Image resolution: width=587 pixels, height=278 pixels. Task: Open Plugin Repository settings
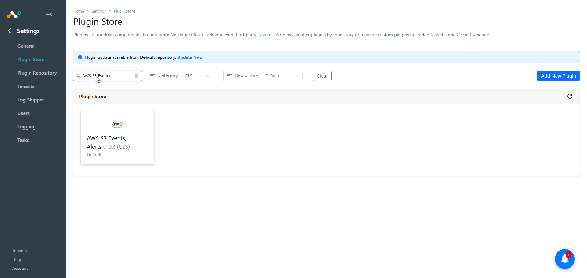tap(37, 73)
